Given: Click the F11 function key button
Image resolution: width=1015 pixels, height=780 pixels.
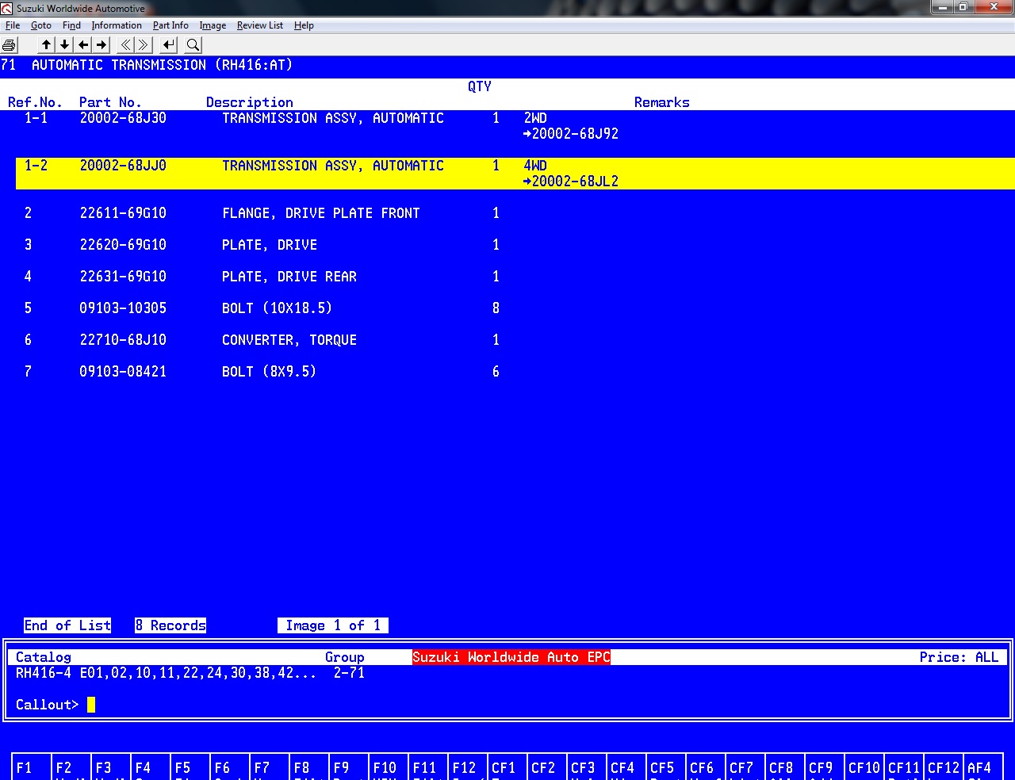Looking at the screenshot, I should coord(428,767).
